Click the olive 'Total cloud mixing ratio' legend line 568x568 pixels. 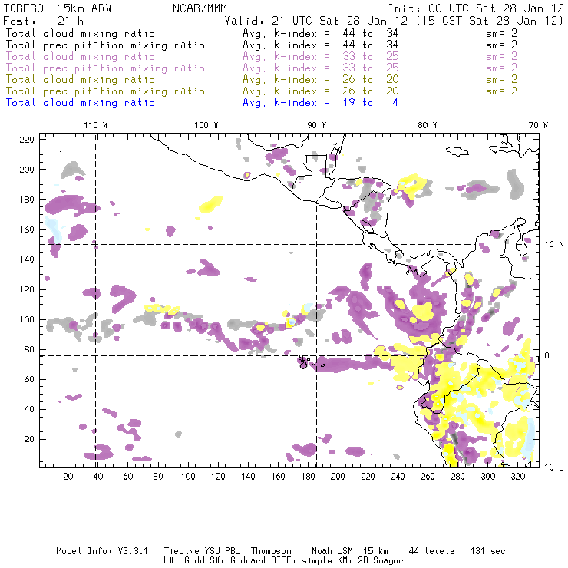[81, 80]
